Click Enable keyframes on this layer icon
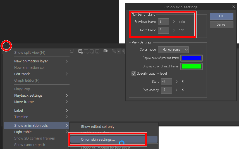 coord(114,51)
